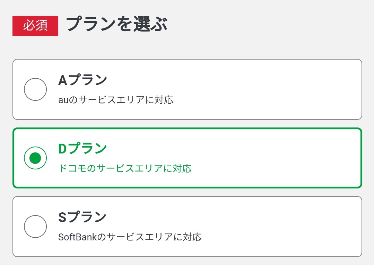Click inside the Aプラン card whitespace
374x265 pixels.
[277, 89]
